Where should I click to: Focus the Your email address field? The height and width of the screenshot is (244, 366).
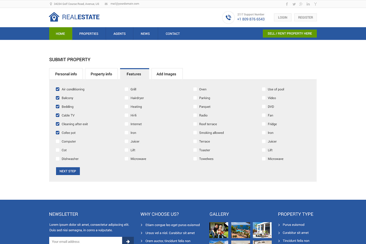(x=86, y=241)
